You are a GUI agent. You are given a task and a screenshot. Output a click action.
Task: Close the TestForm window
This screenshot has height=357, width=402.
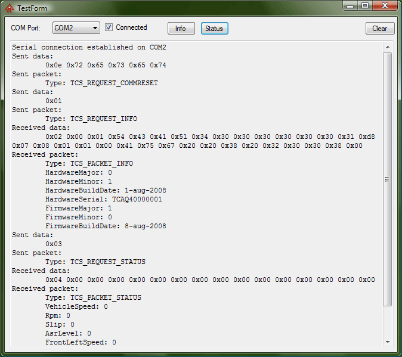point(385,6)
